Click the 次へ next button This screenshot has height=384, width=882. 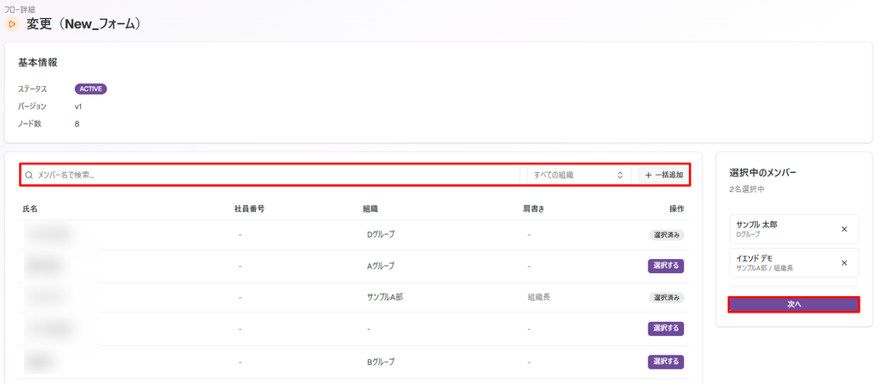click(x=793, y=304)
